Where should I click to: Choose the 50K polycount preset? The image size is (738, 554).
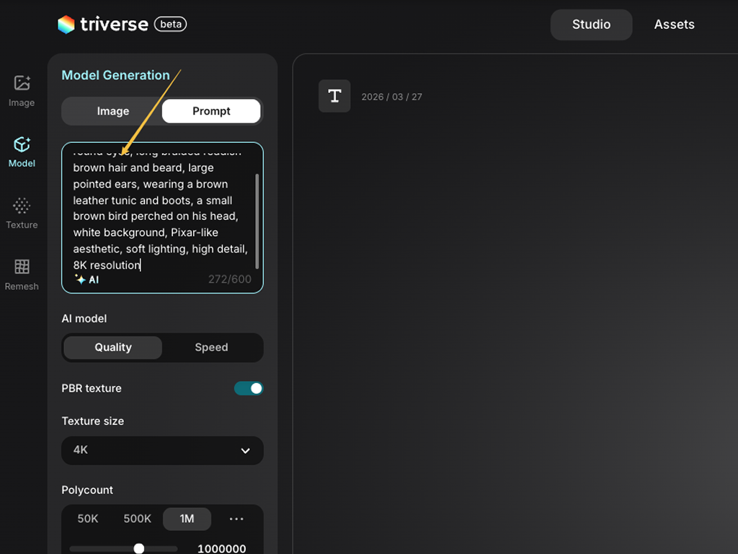click(88, 519)
